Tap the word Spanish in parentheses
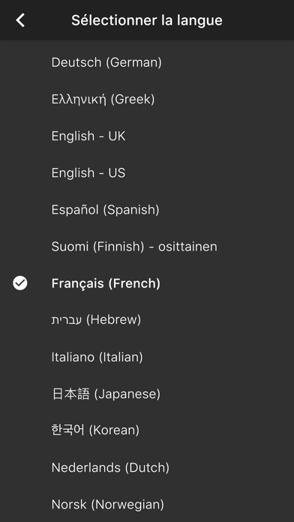This screenshot has width=294, height=522. coord(130,210)
